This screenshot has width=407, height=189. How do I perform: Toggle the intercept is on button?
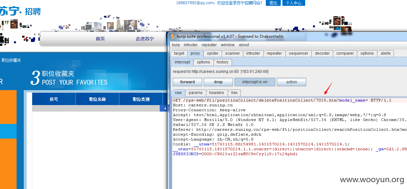(255, 82)
